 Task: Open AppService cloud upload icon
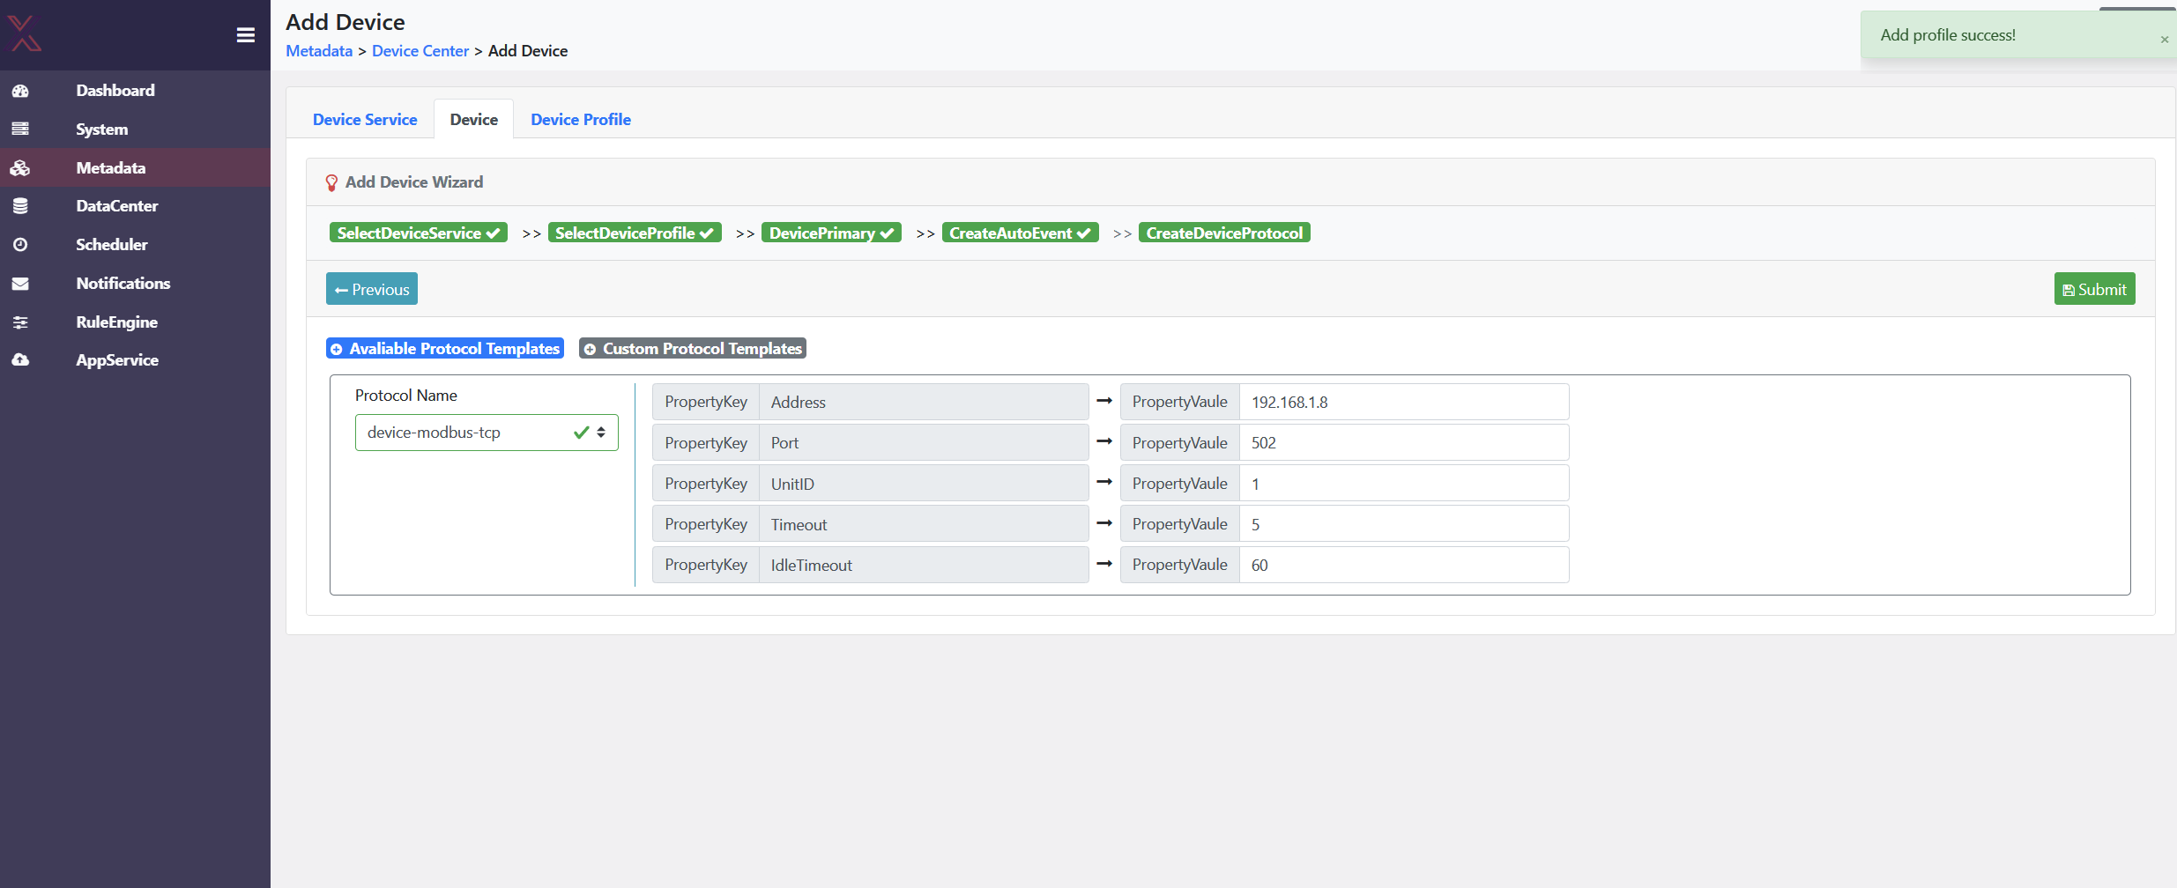click(21, 359)
